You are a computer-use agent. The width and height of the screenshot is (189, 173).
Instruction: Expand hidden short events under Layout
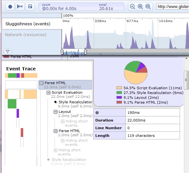click(x=62, y=121)
